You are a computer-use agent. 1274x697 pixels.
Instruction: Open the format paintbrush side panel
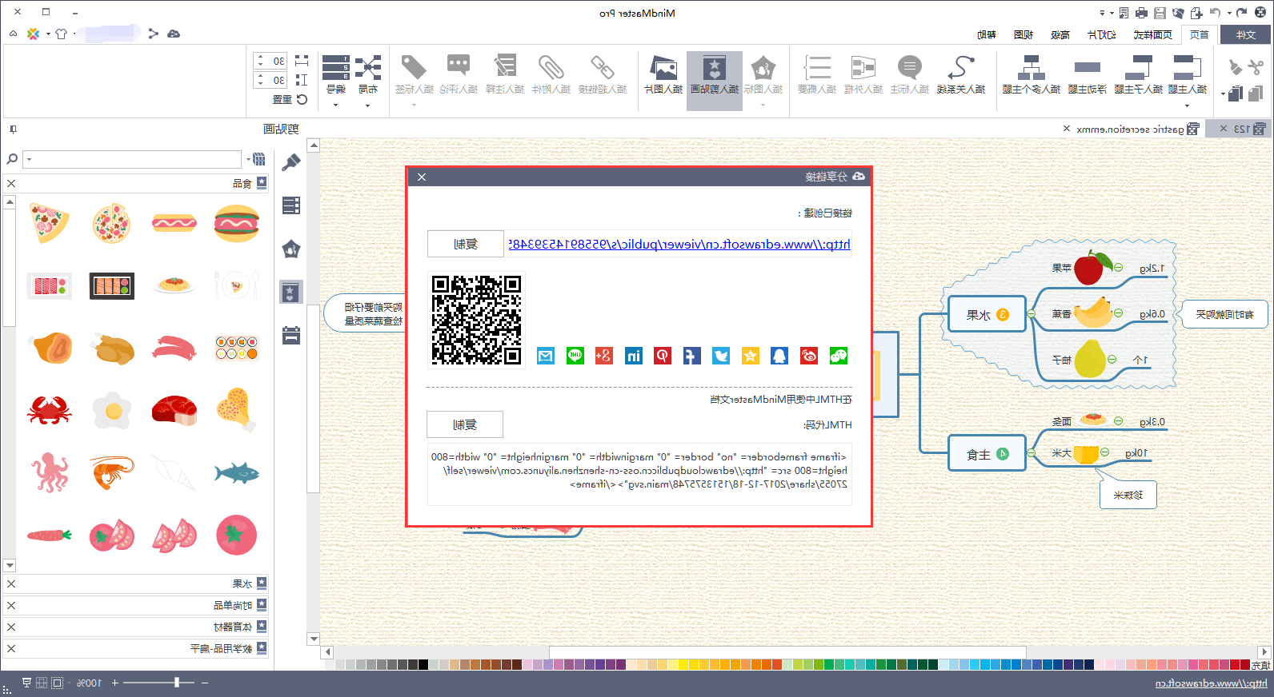click(291, 162)
